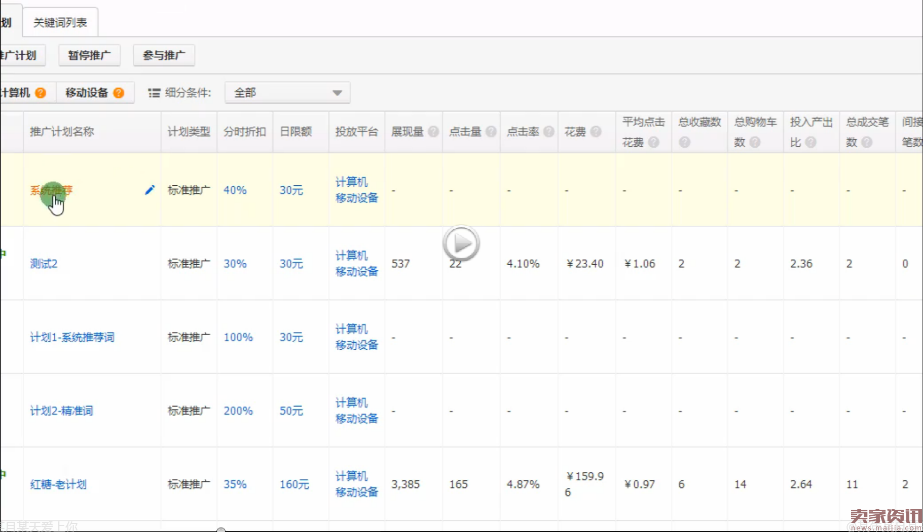Play the video with center play button

[461, 243]
